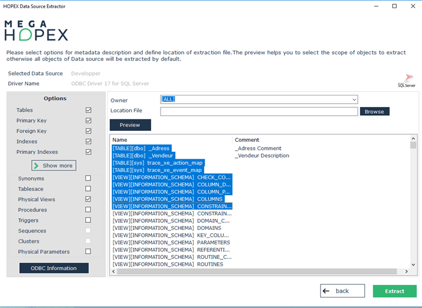
Task: Open ODBC Information
Action: coord(54,268)
